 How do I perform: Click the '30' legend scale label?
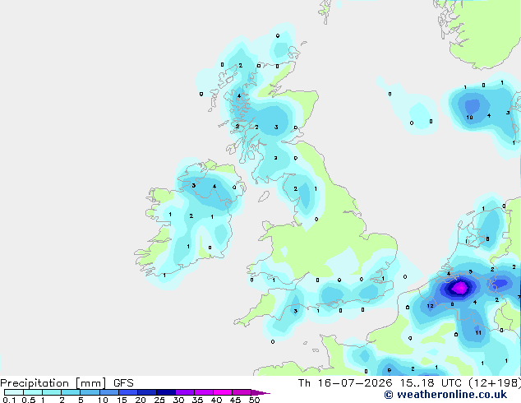pyautogui.click(x=178, y=400)
